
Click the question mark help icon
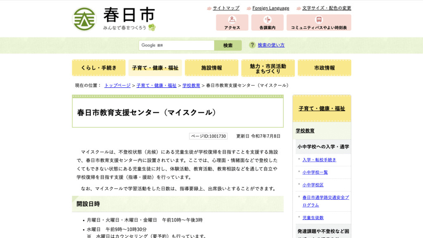pyautogui.click(x=252, y=45)
